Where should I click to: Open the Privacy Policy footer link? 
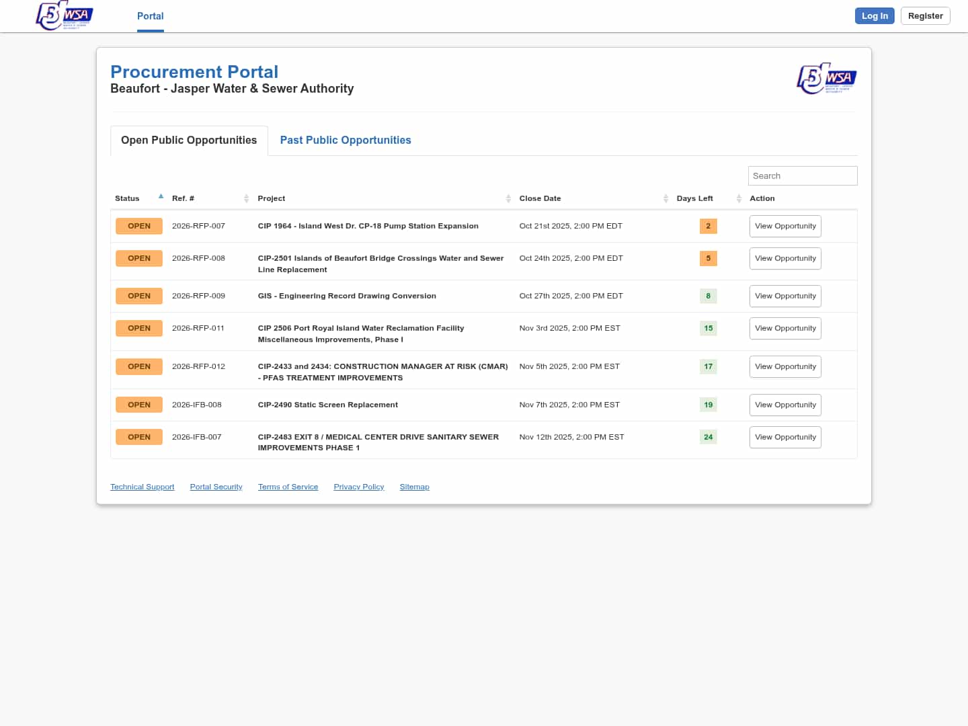click(x=358, y=487)
